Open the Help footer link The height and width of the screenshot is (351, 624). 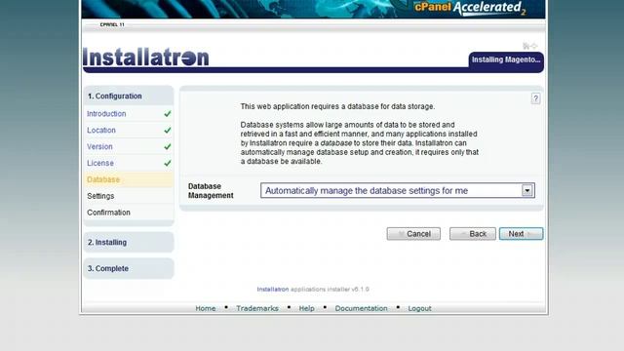[306, 308]
